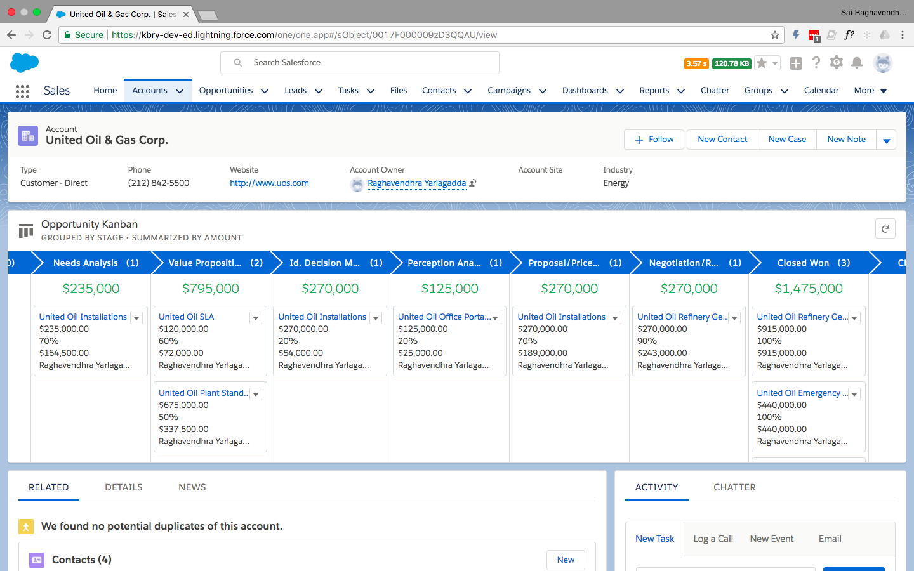The image size is (914, 571).
Task: Open the Notifications bell icon
Action: tap(857, 62)
